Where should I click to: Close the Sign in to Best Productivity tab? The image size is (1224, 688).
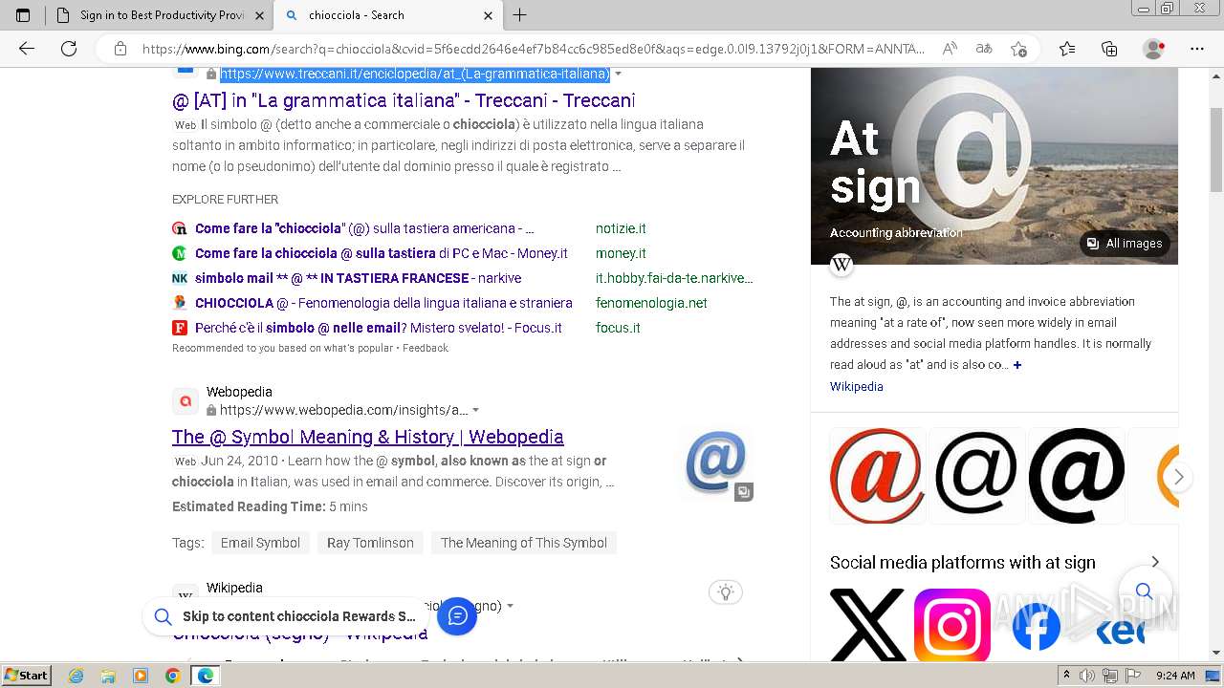click(259, 15)
